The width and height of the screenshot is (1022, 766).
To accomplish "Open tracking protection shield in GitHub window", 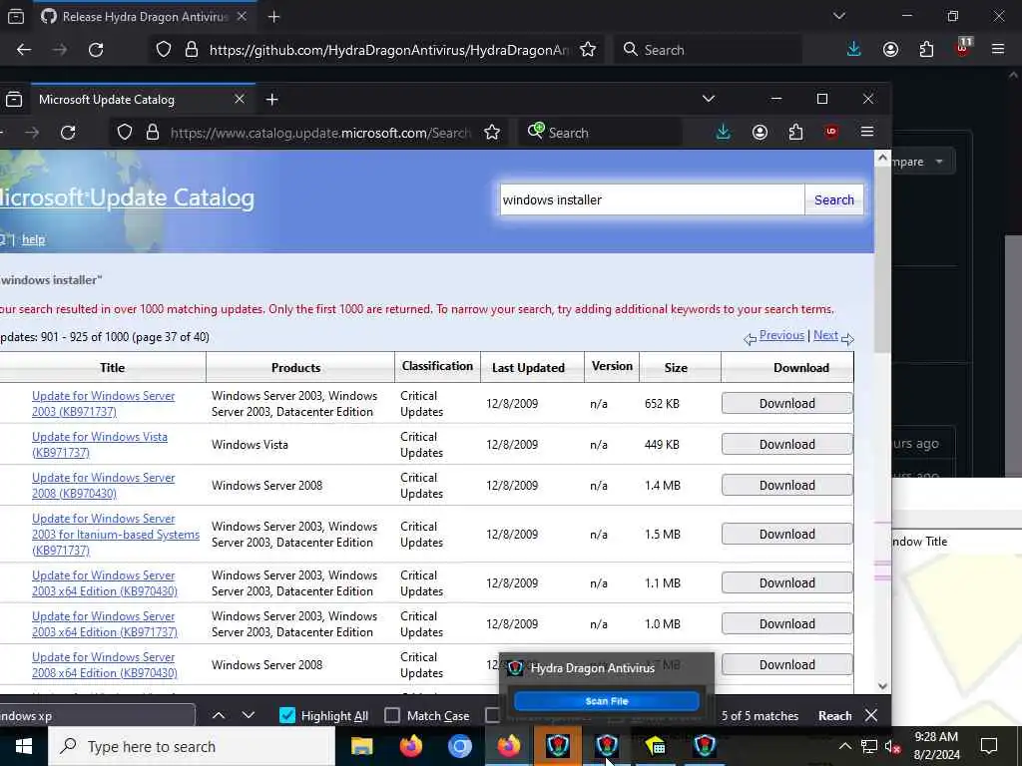I will tap(164, 50).
